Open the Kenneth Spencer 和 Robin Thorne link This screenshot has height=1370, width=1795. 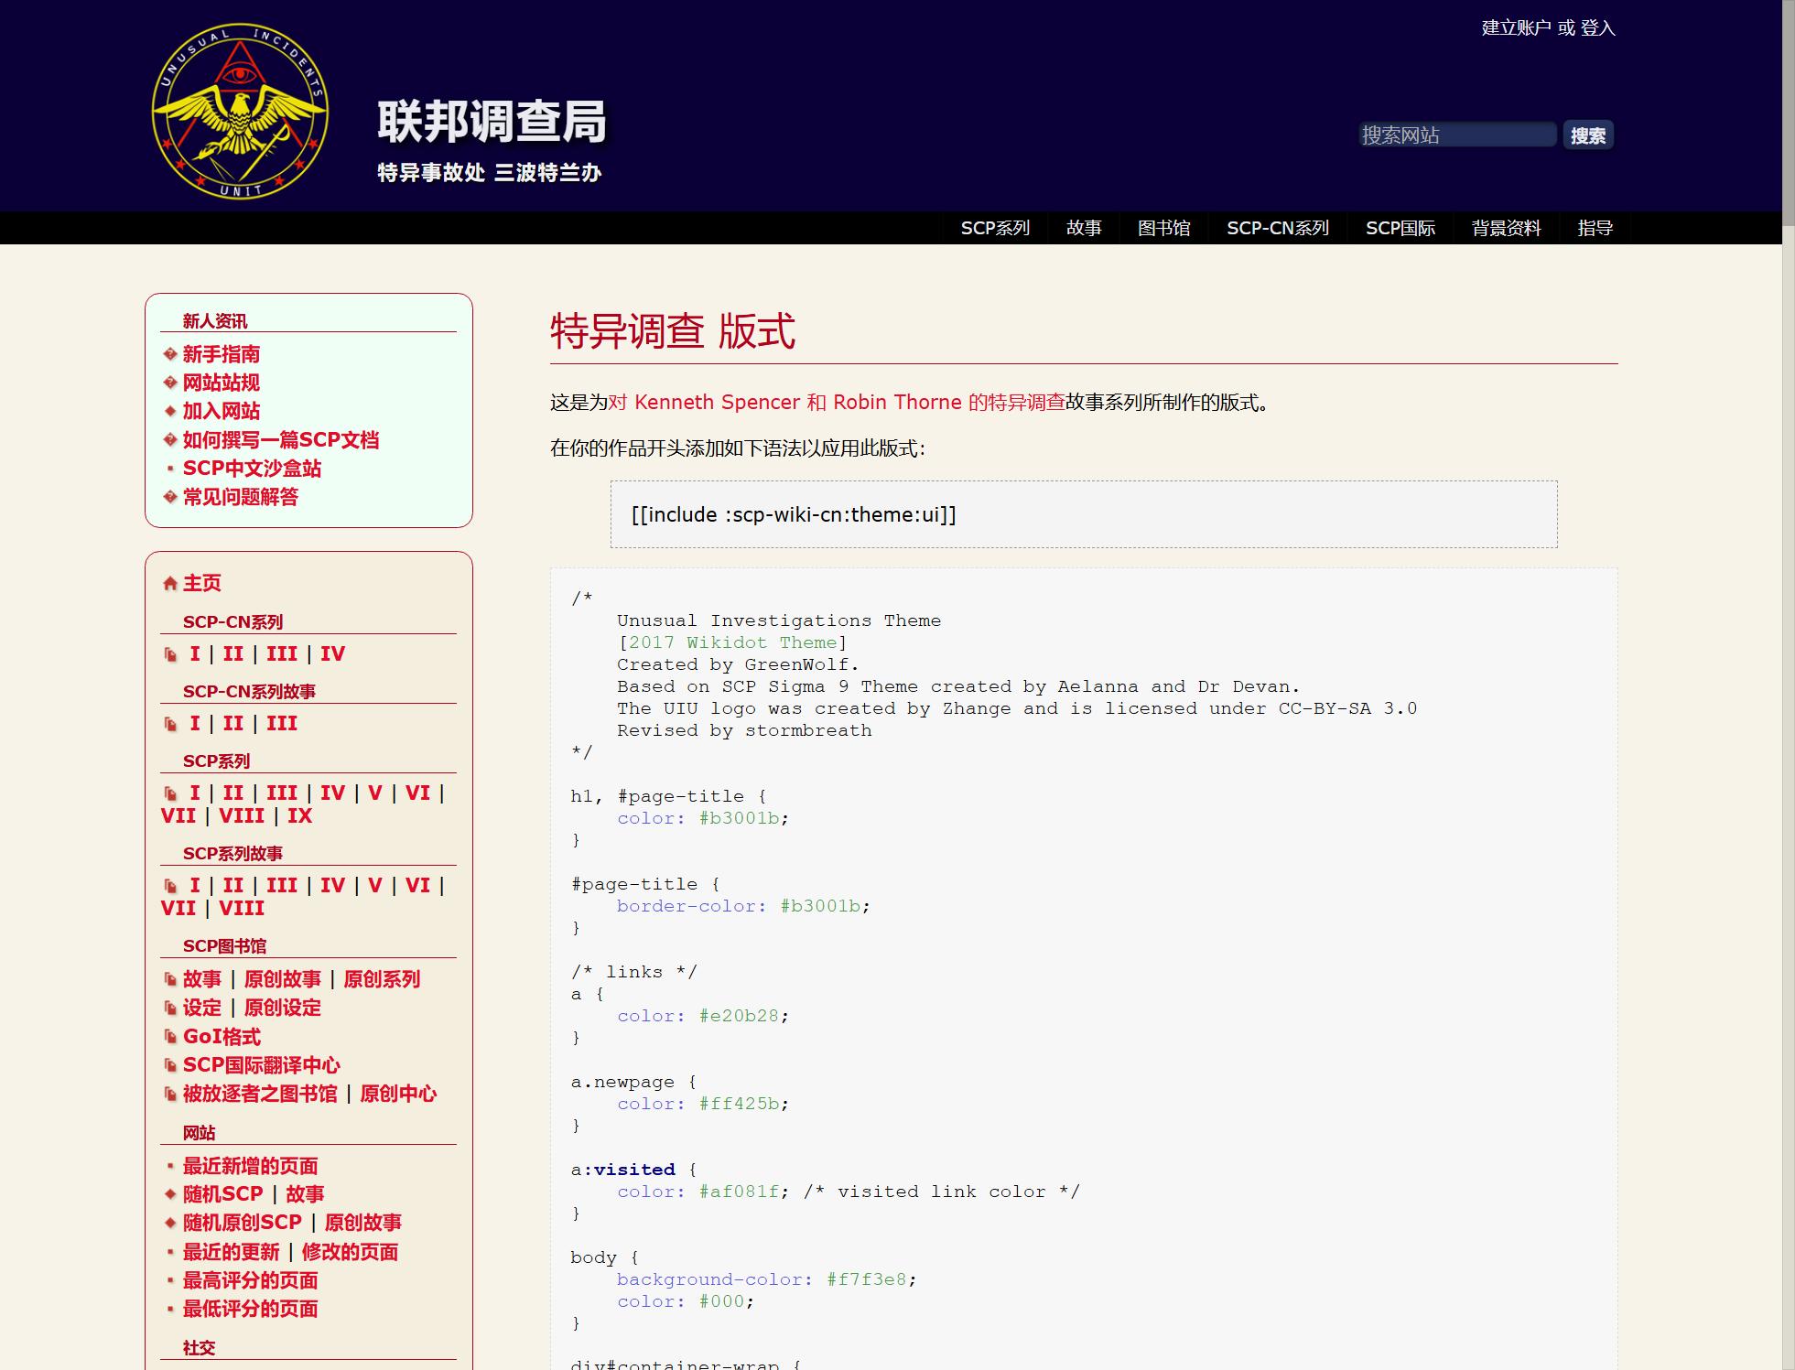tap(836, 403)
